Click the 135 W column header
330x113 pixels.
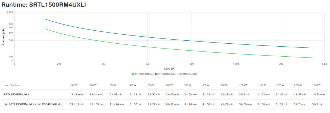(x=73, y=85)
